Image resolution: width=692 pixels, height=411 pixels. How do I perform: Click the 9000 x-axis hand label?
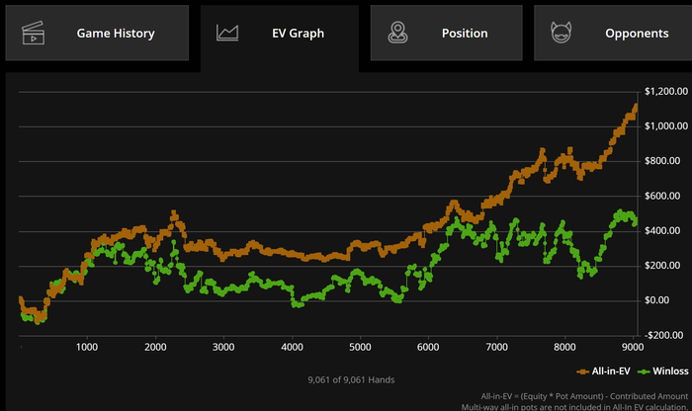click(x=631, y=348)
